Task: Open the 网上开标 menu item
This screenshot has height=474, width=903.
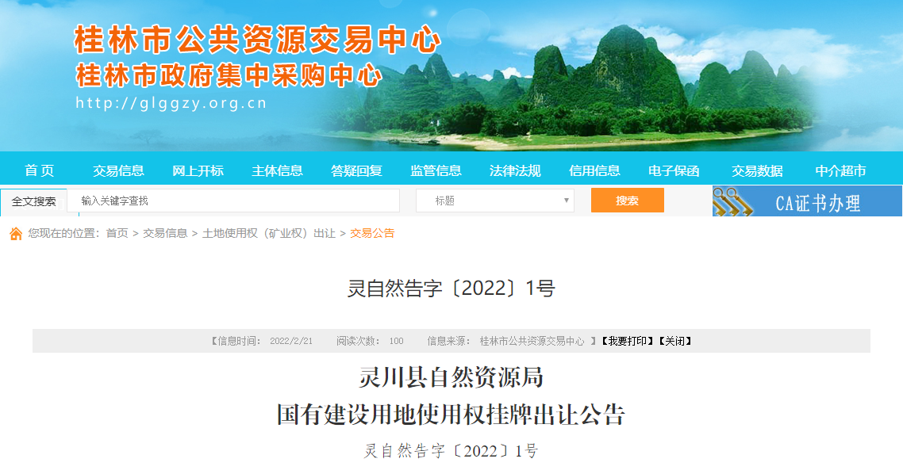Action: 198,170
